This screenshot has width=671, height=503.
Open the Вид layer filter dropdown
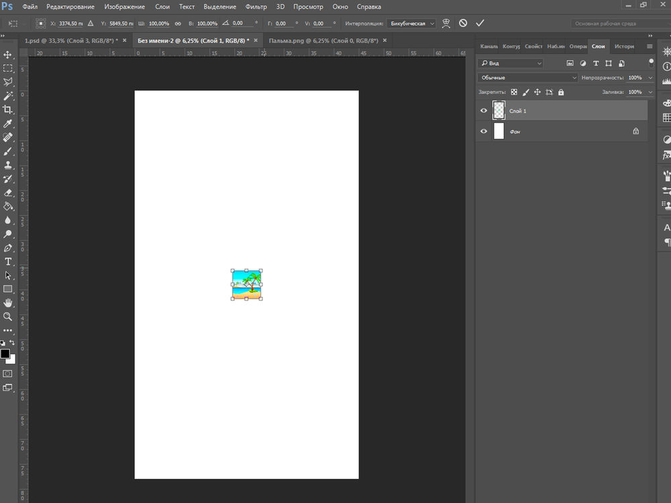[511, 63]
